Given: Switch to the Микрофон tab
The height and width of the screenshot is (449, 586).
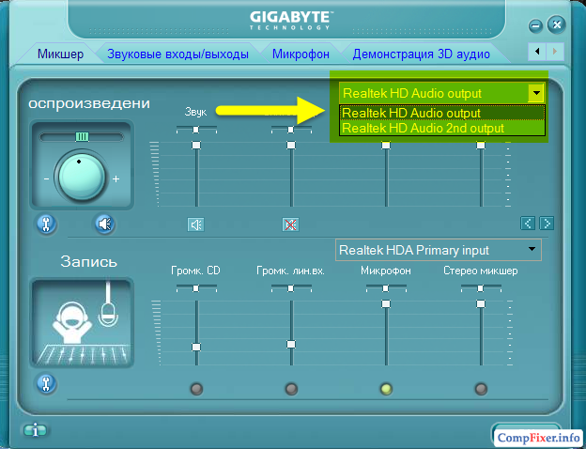Looking at the screenshot, I should [301, 54].
